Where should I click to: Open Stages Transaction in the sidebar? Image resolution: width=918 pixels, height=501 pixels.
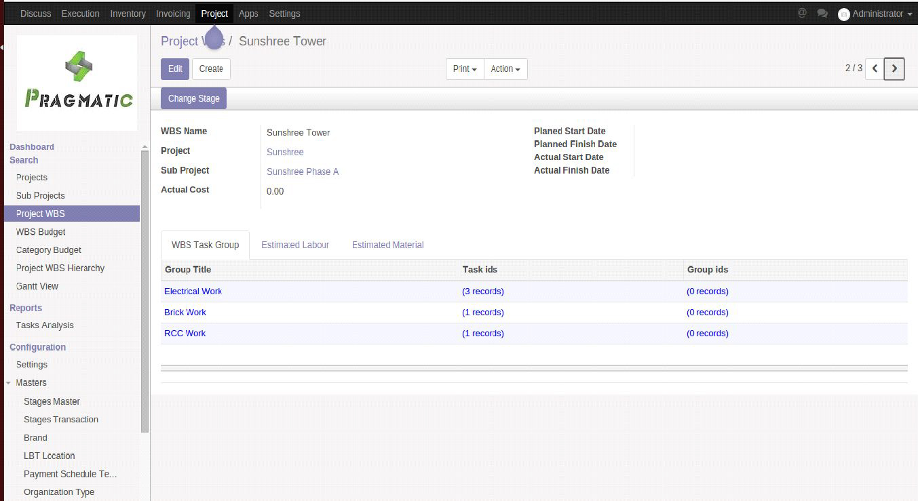pos(61,420)
